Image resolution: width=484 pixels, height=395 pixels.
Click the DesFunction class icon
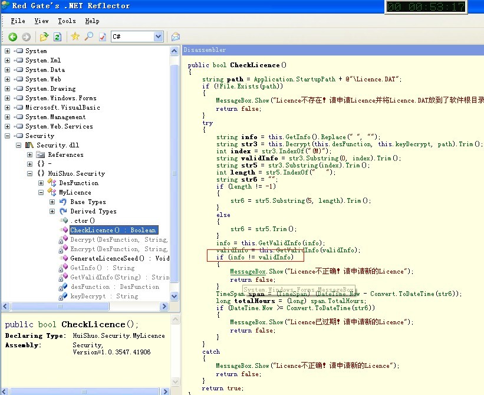[52, 183]
